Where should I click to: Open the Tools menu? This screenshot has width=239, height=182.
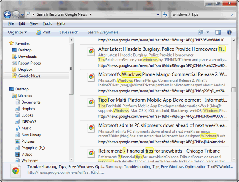click(x=47, y=23)
